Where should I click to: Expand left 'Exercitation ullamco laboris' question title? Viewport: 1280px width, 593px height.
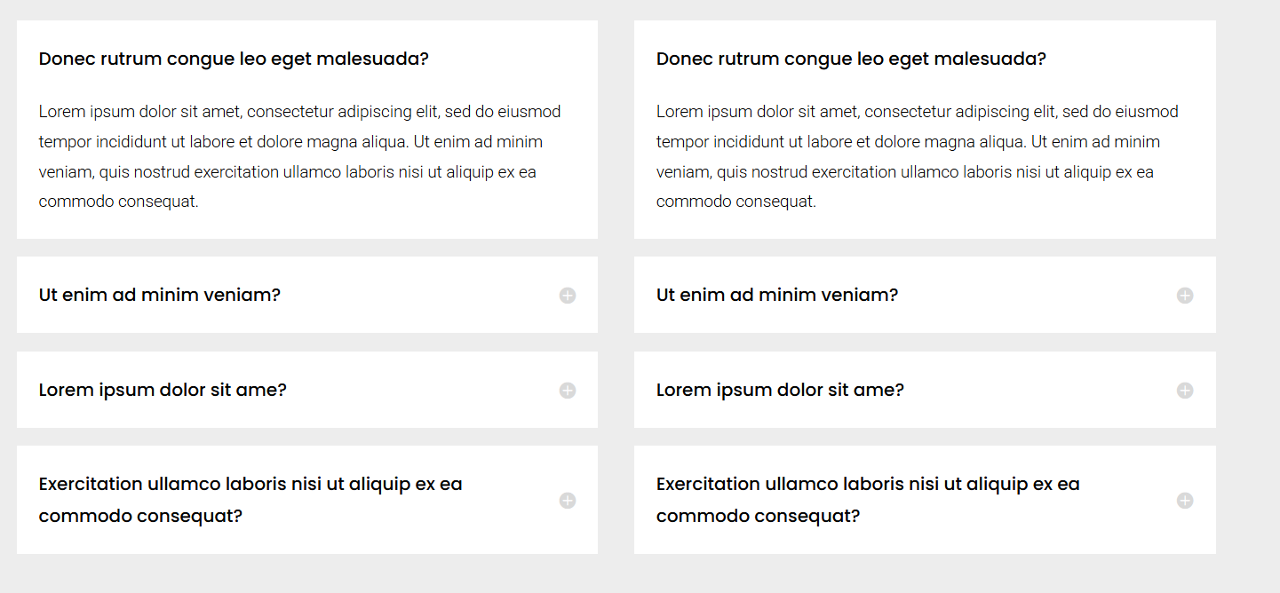(x=250, y=485)
